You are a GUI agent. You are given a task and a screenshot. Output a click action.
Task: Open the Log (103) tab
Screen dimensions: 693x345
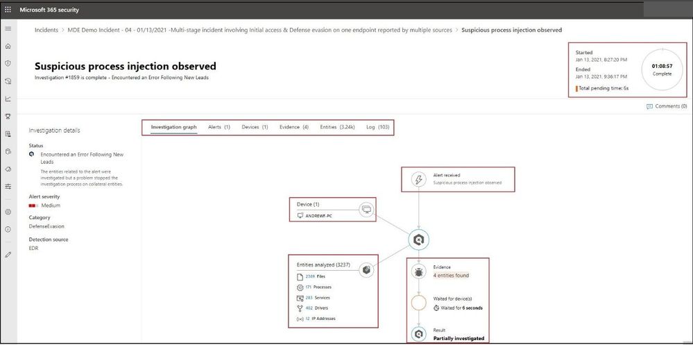[x=378, y=128]
